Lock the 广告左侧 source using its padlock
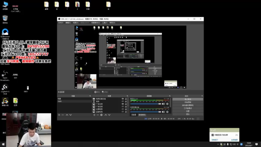The height and width of the screenshot is (147, 261). (126, 104)
